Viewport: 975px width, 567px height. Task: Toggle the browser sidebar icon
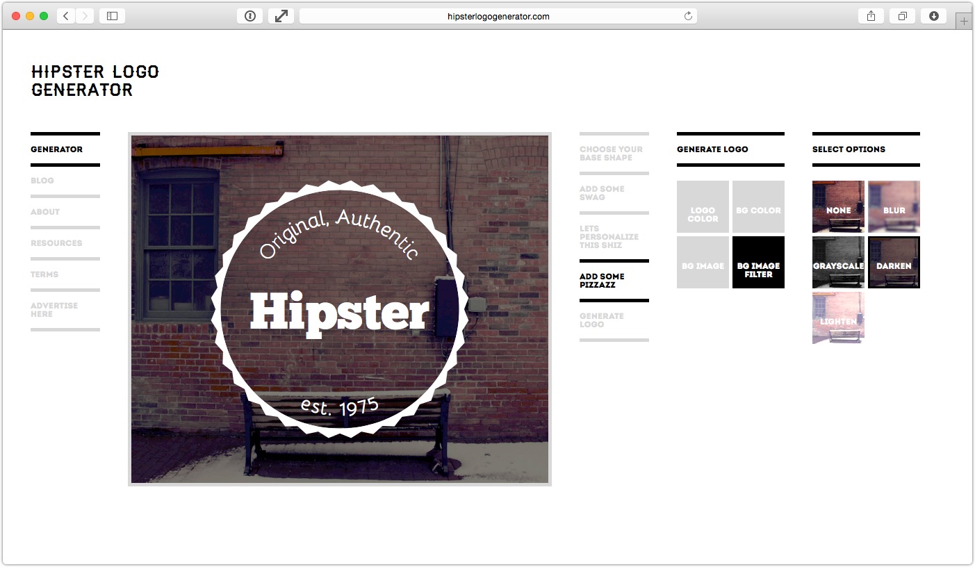point(111,15)
